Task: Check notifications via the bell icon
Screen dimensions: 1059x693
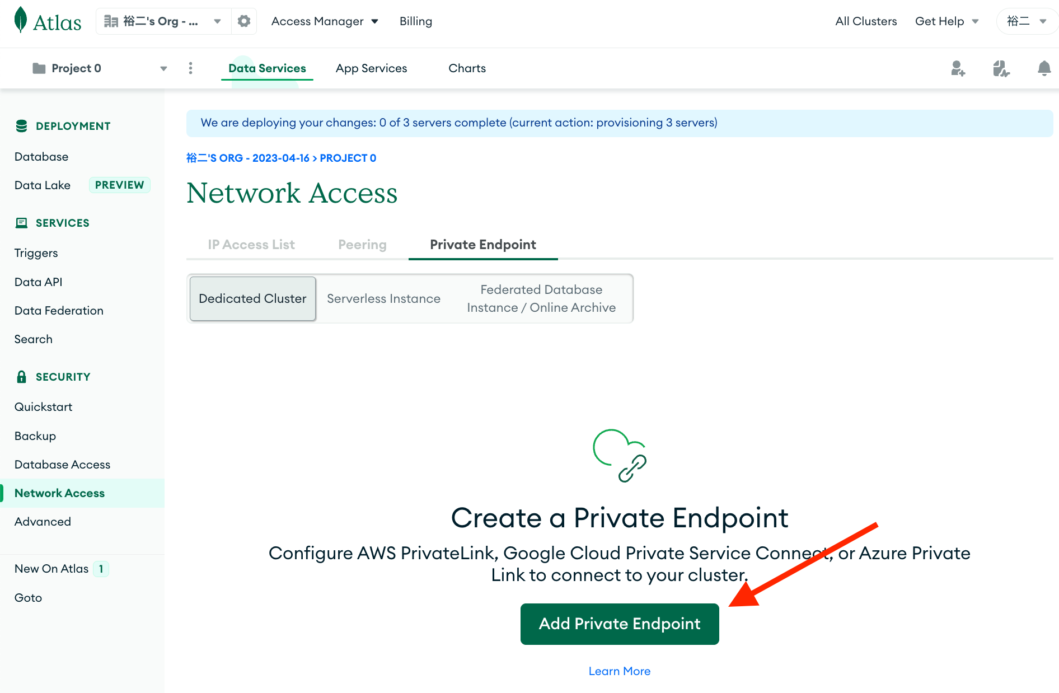Action: (1044, 68)
